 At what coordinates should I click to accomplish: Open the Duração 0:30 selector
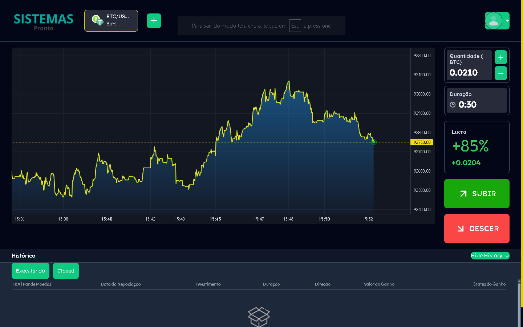[x=476, y=101]
